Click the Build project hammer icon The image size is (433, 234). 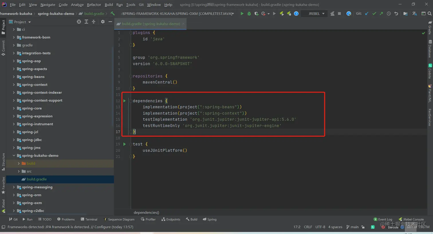(x=113, y=13)
